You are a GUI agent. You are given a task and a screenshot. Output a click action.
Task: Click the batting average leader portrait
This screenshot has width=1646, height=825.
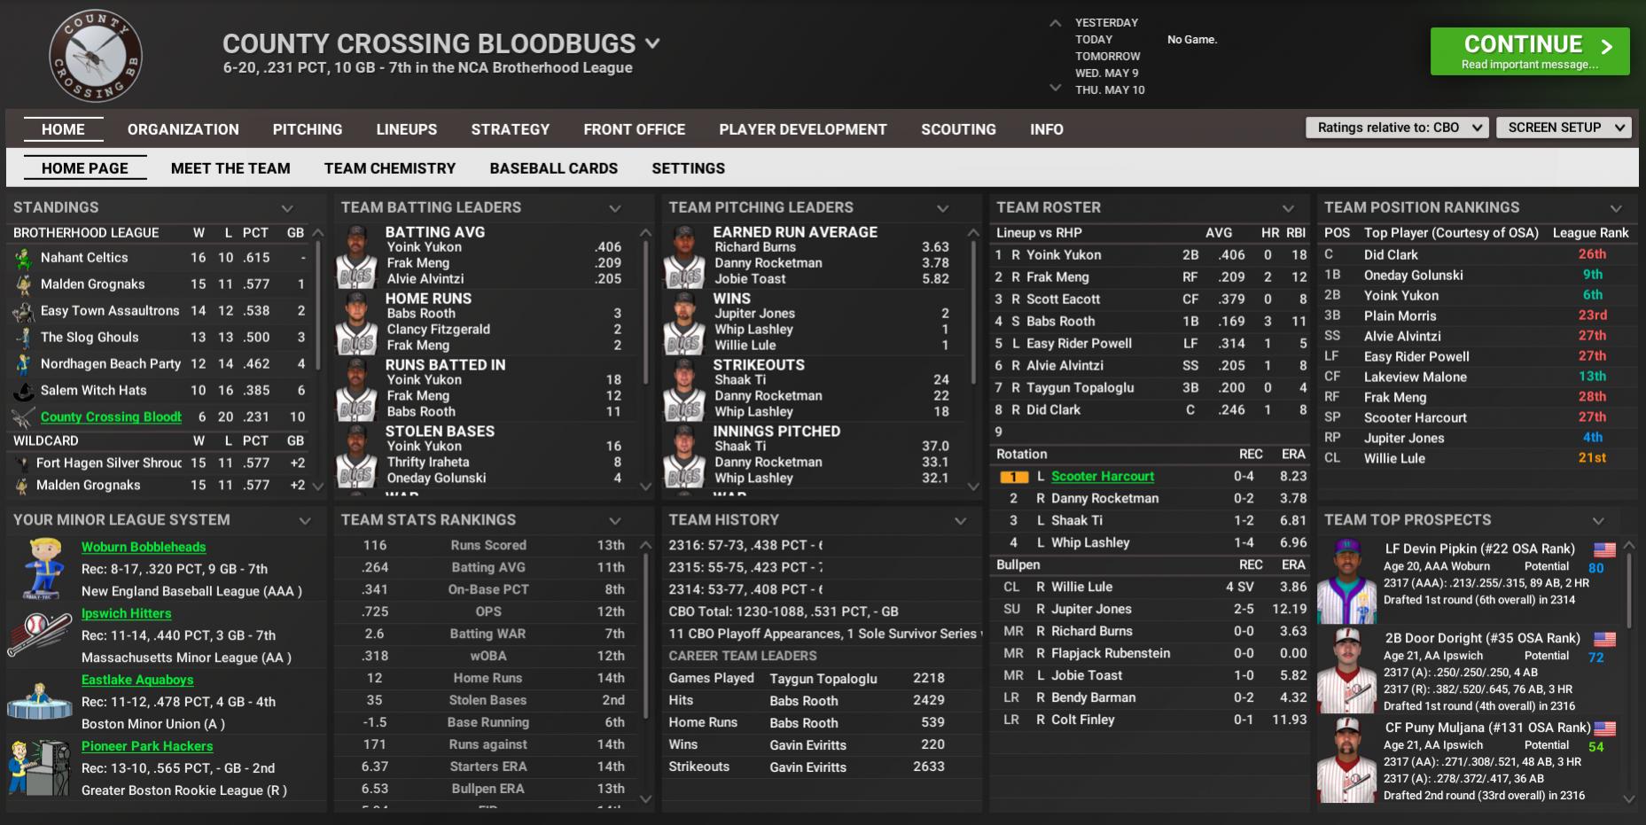point(356,256)
